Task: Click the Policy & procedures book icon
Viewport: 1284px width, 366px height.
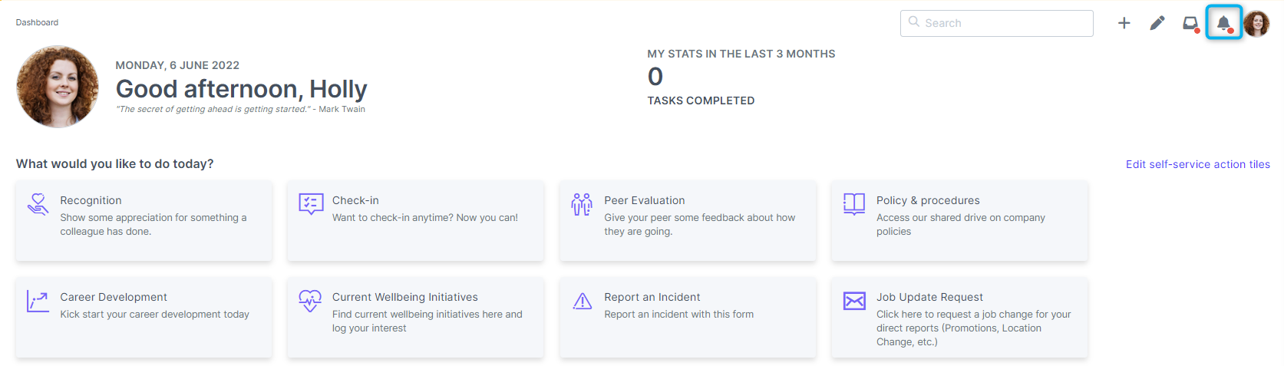Action: point(853,204)
